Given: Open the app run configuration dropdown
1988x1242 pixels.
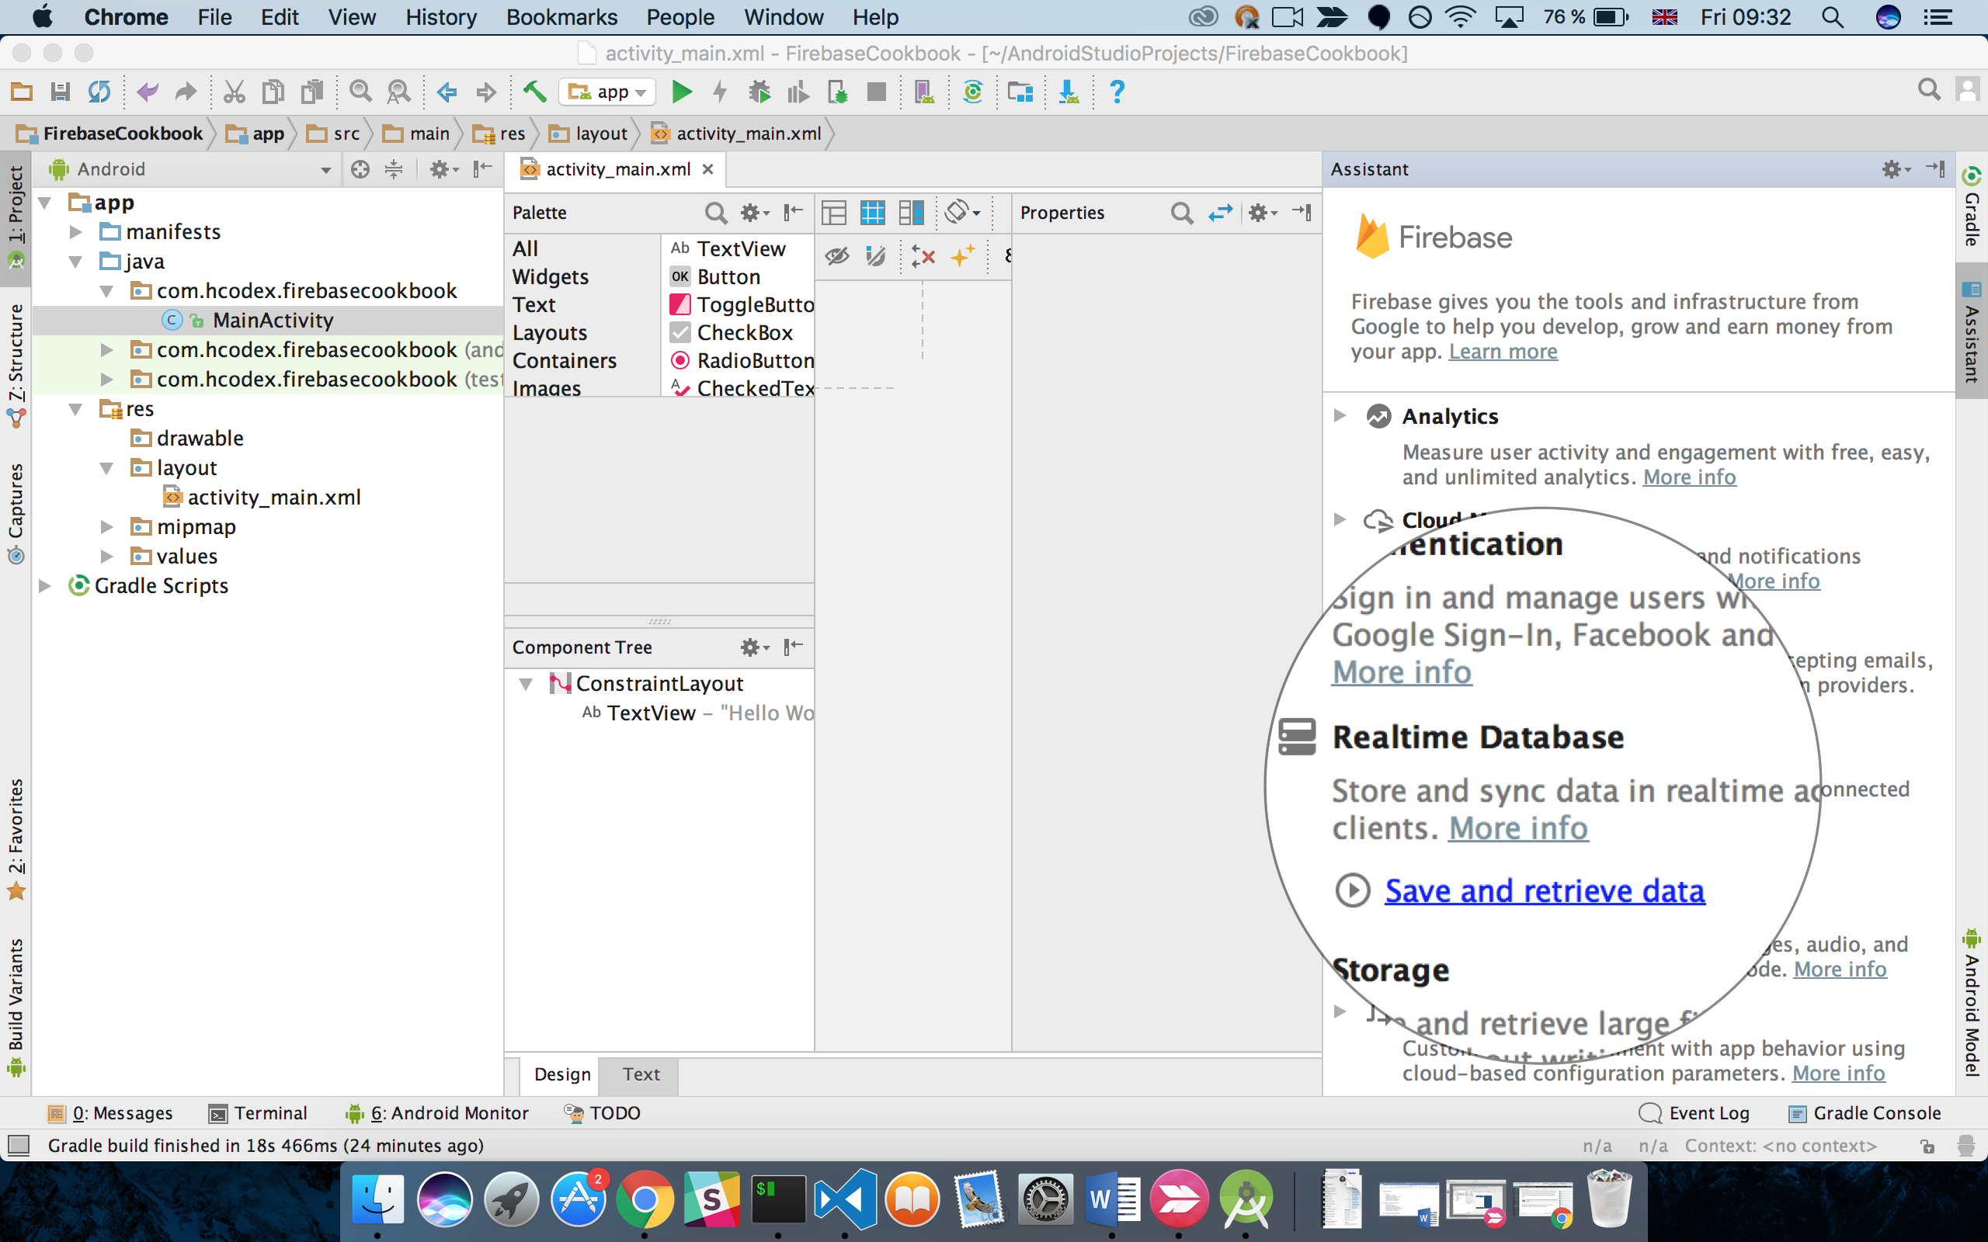Looking at the screenshot, I should pyautogui.click(x=608, y=92).
